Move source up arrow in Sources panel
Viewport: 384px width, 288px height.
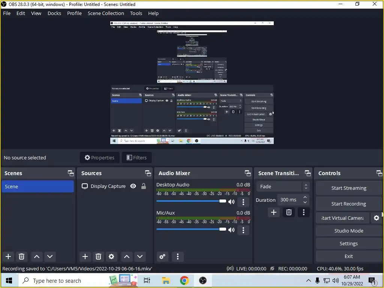127,256
